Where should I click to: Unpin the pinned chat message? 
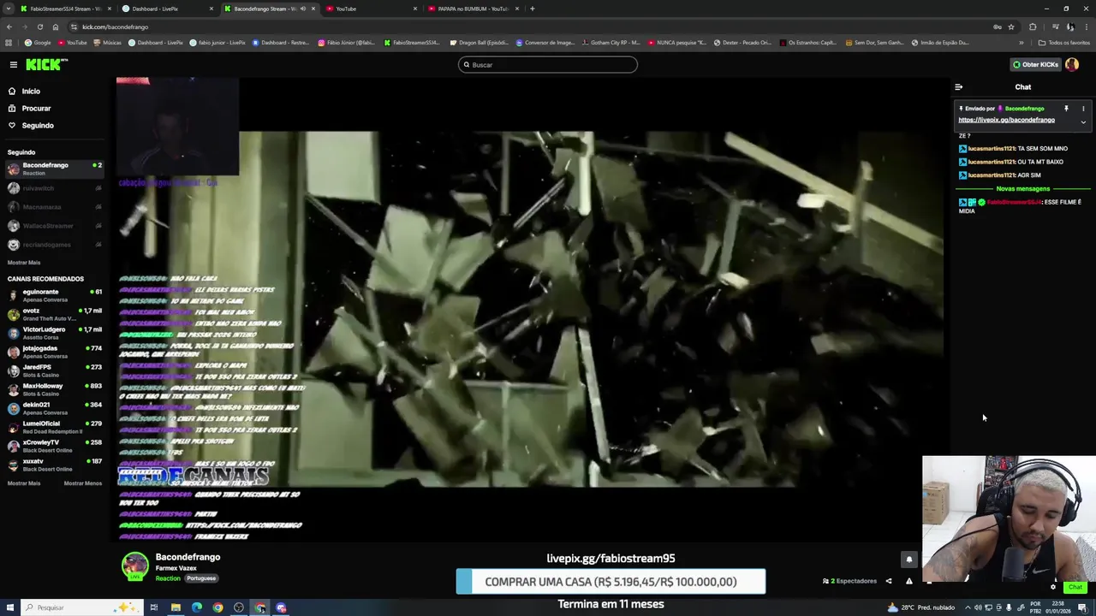1066,109
